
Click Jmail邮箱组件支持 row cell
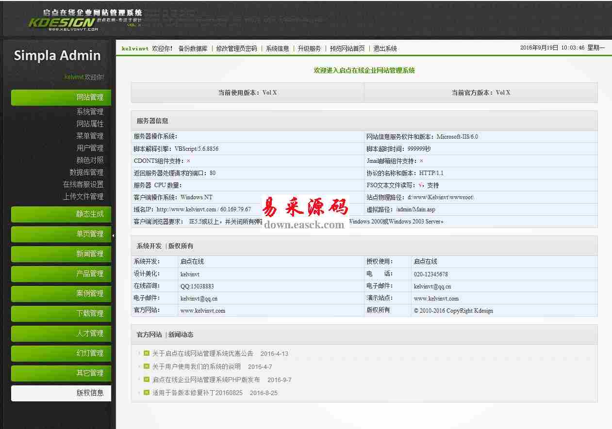pos(481,161)
